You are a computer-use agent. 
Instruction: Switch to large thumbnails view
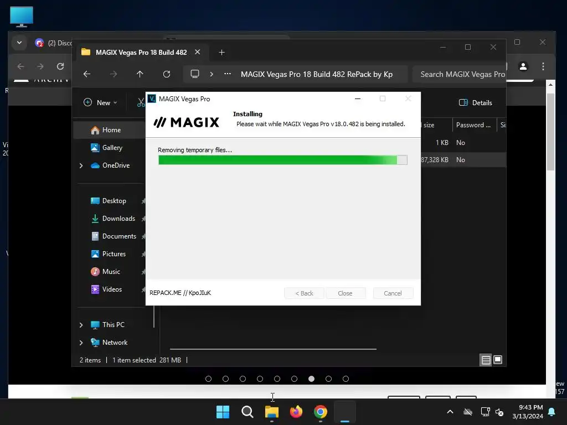(x=498, y=360)
